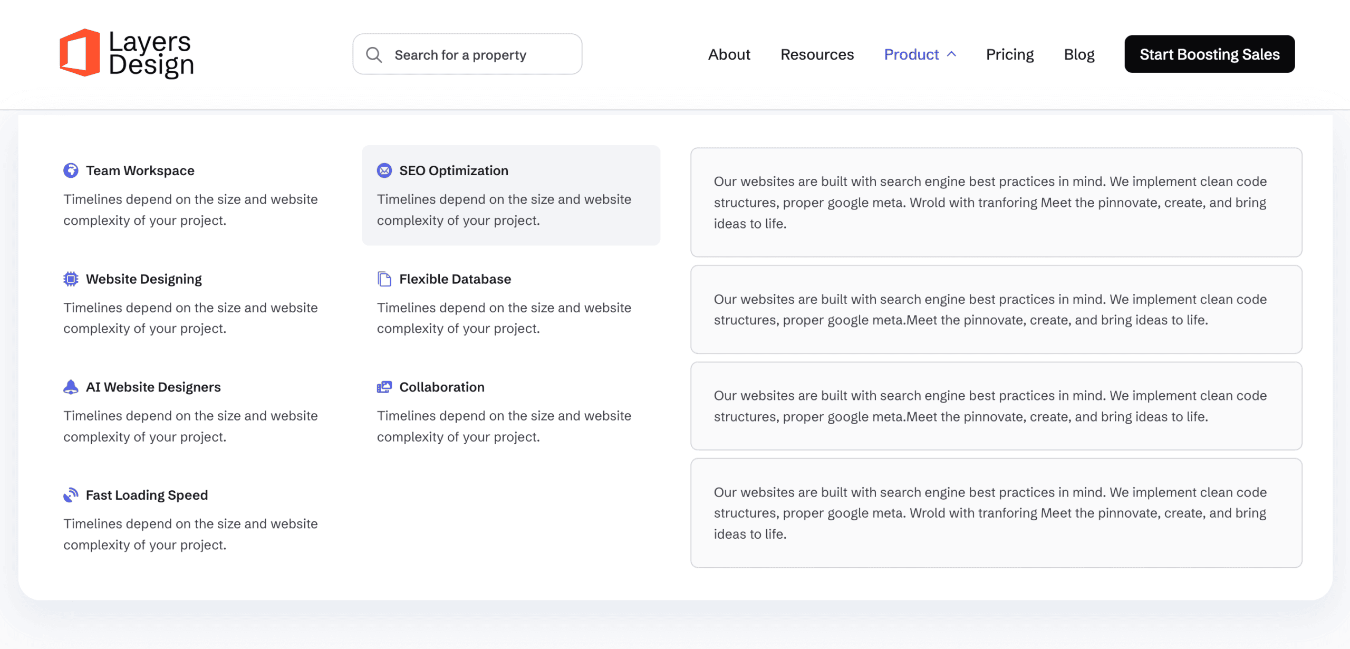Click the Layers Design logo icon
Image resolution: width=1350 pixels, height=649 pixels.
(x=80, y=53)
